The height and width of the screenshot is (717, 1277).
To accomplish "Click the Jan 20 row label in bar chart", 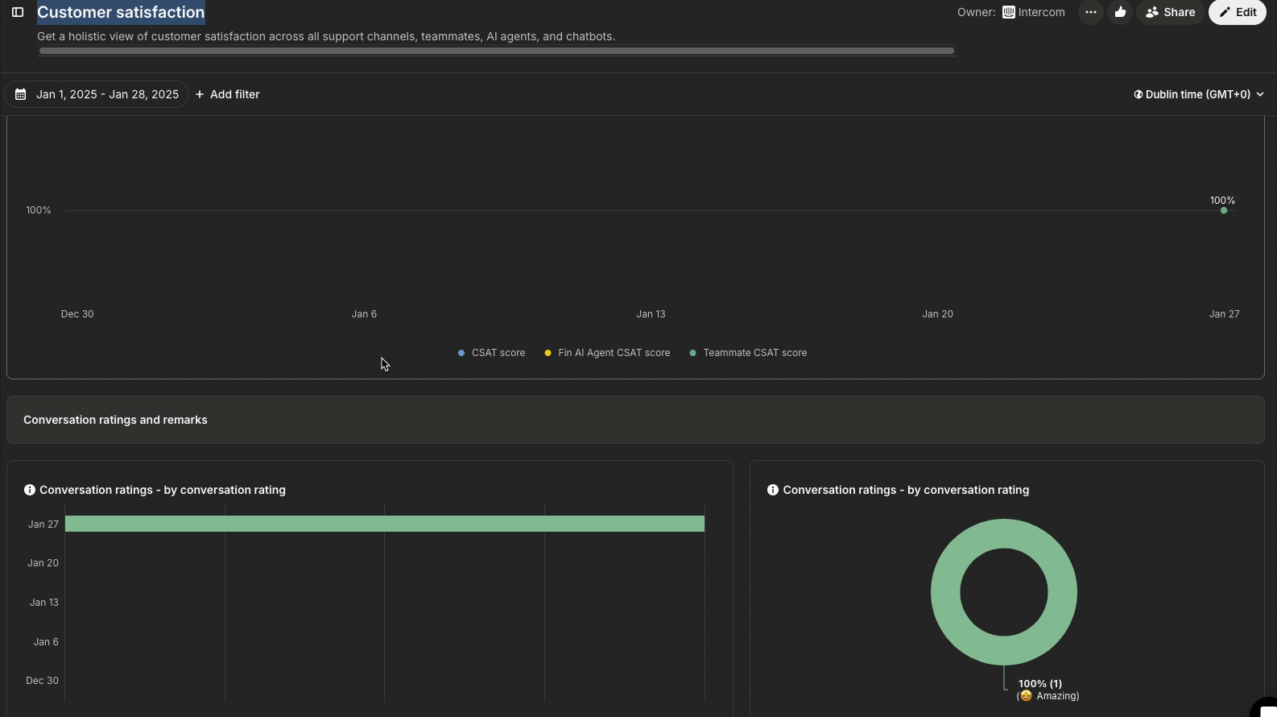I will coord(43,563).
